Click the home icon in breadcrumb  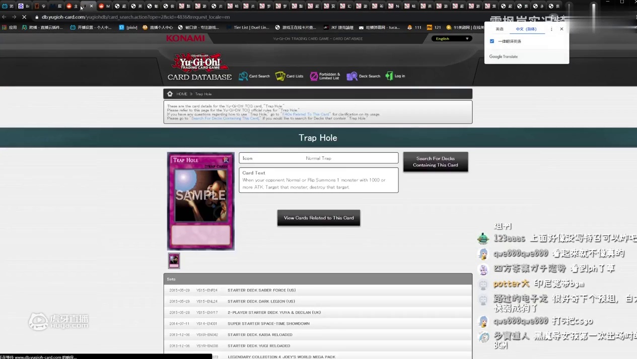(170, 94)
